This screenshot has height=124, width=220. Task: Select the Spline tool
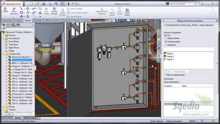(34, 9)
